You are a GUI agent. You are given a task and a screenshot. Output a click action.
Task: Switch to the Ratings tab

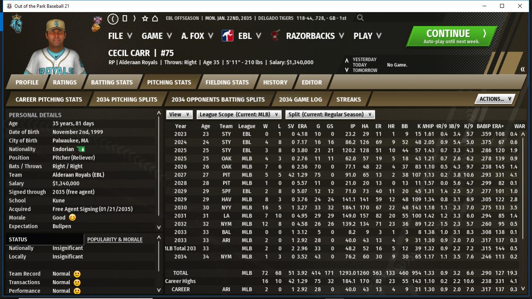point(65,82)
